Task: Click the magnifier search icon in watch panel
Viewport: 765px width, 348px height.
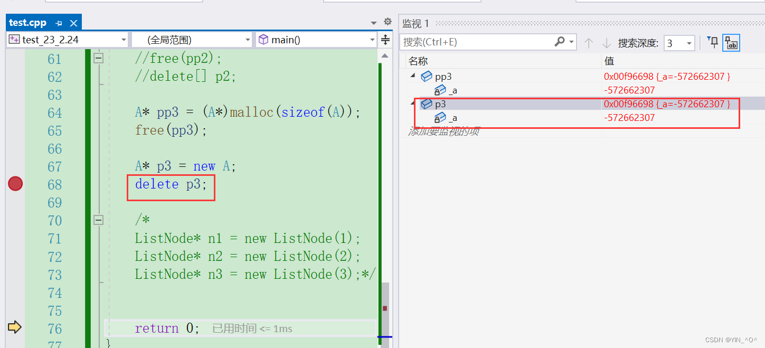Action: coord(560,41)
